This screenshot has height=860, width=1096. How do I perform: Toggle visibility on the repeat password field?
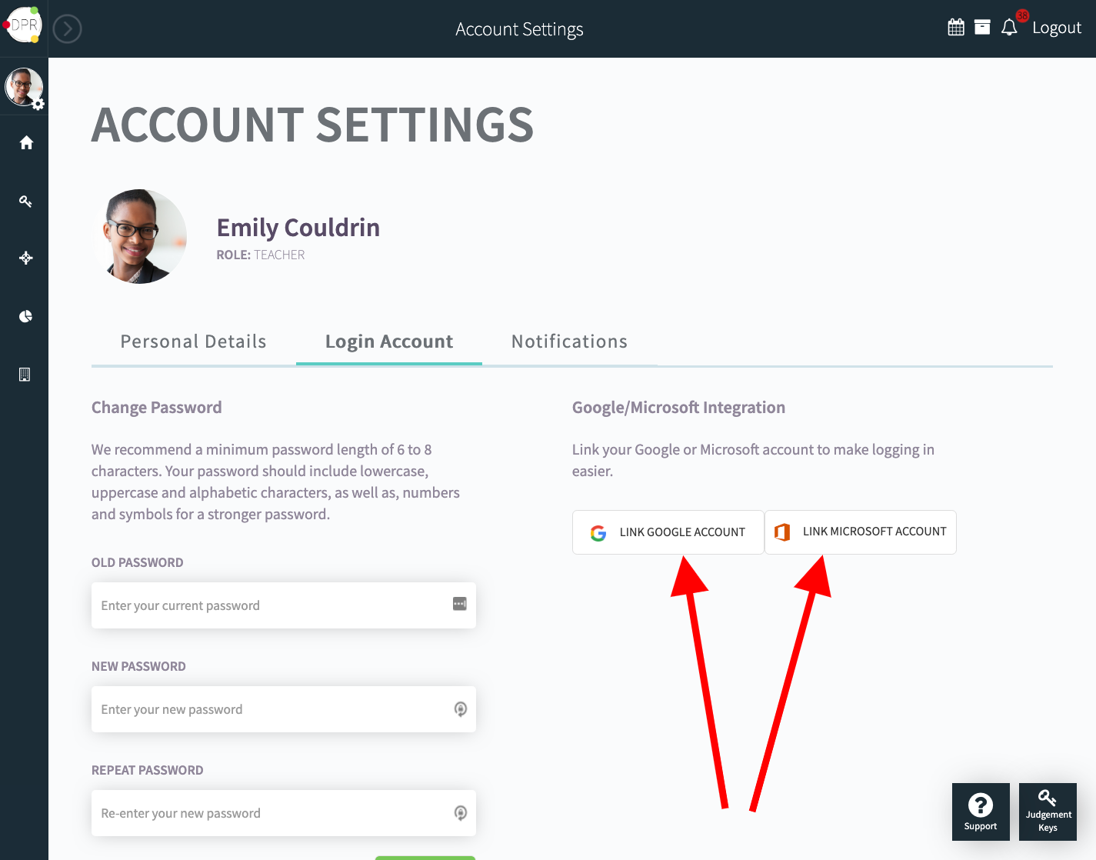(460, 812)
